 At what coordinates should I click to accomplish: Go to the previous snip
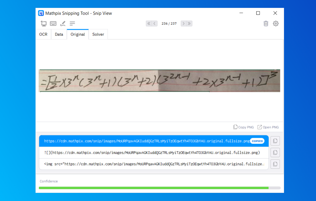154,24
